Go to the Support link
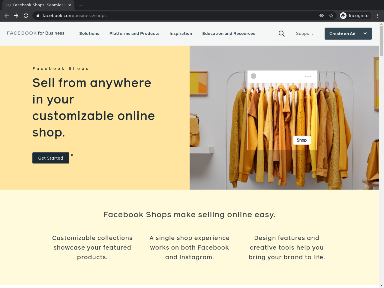This screenshot has height=288, width=384. tap(304, 34)
